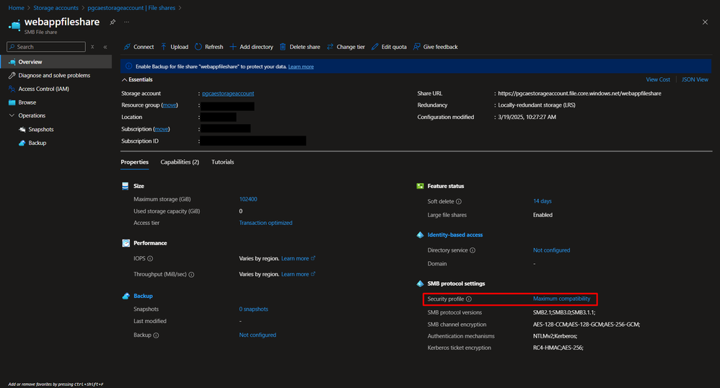Click the Soft delete info icon
The image size is (720, 388).
coord(459,202)
